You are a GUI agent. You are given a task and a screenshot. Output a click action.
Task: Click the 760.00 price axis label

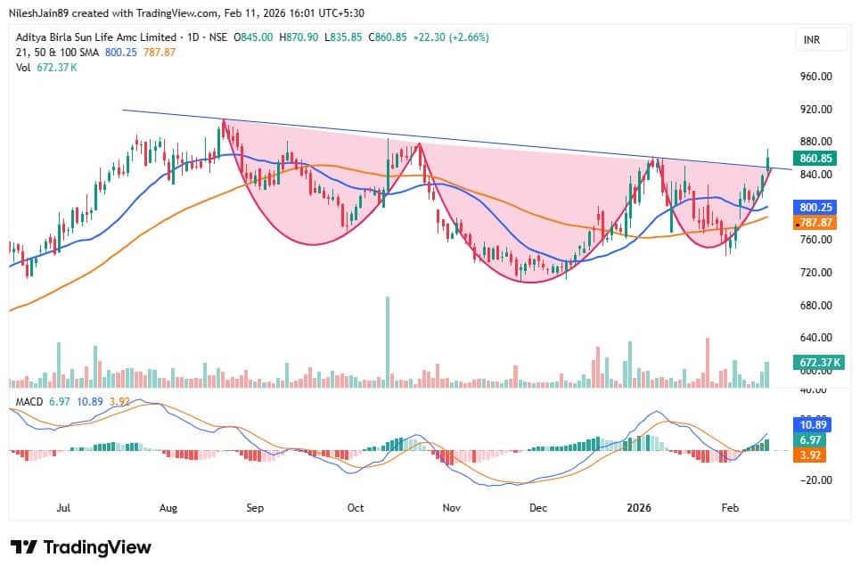(x=815, y=240)
